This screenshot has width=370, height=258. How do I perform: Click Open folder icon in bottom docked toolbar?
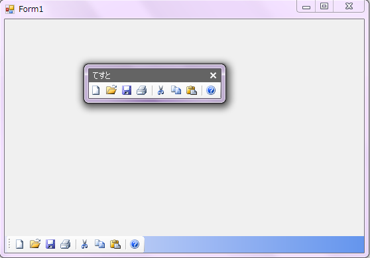pos(35,244)
